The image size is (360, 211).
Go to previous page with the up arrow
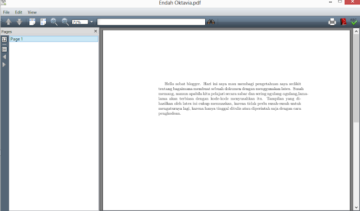(x=8, y=22)
